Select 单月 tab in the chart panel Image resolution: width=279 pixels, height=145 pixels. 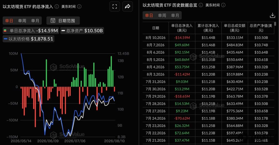click(x=35, y=21)
